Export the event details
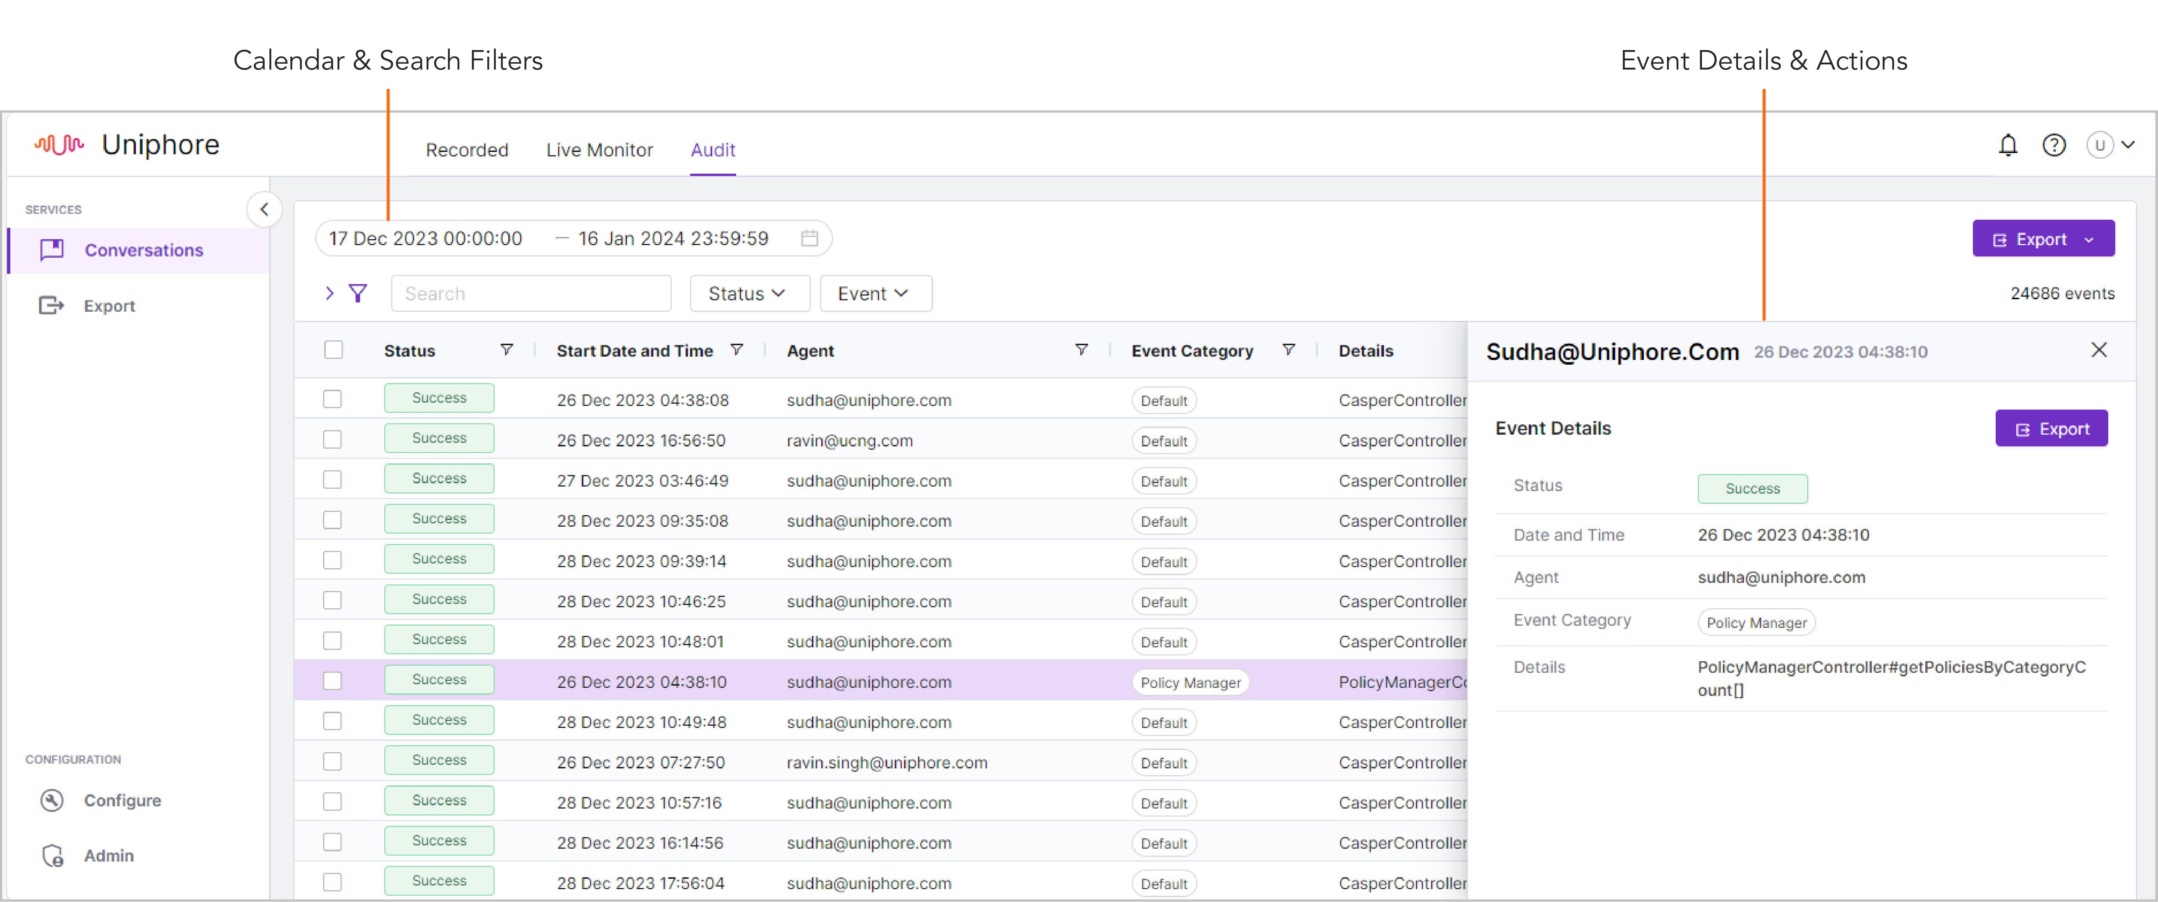2158x902 pixels. click(2051, 429)
